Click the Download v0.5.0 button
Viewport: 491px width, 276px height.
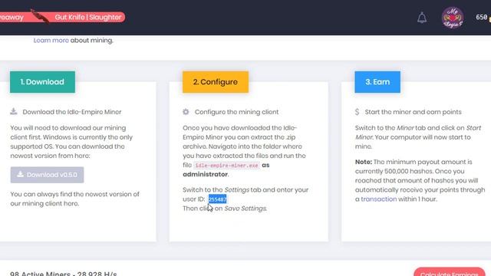click(47, 175)
